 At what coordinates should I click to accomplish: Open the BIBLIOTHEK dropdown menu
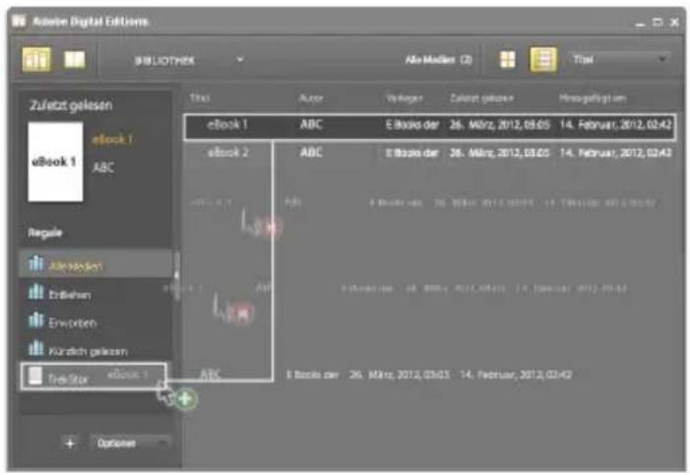click(x=189, y=60)
